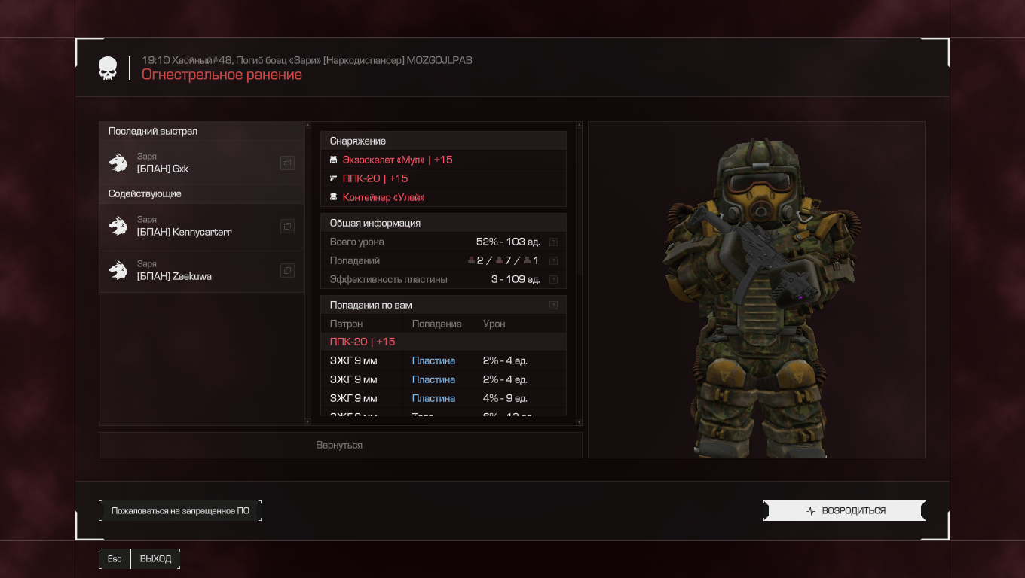Click the death log line with MOZGOJLPAB

coord(307,60)
